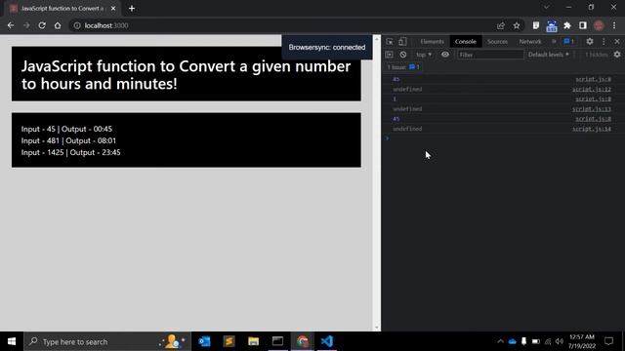625x351 pixels.
Task: Open the DevTools customize menu
Action: [x=604, y=41]
